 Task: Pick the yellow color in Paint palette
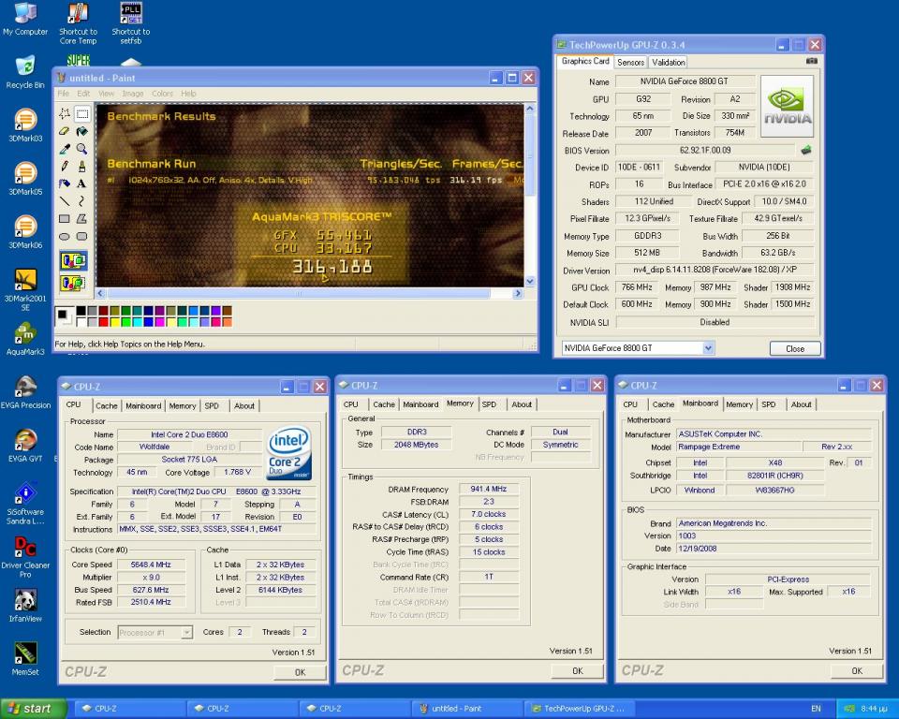coord(114,322)
